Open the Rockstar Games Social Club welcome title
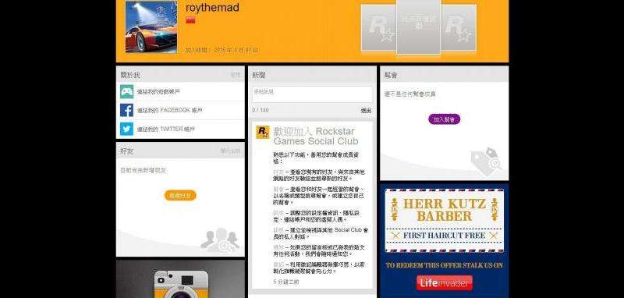Image resolution: width=624 pixels, height=298 pixels. pyautogui.click(x=316, y=136)
